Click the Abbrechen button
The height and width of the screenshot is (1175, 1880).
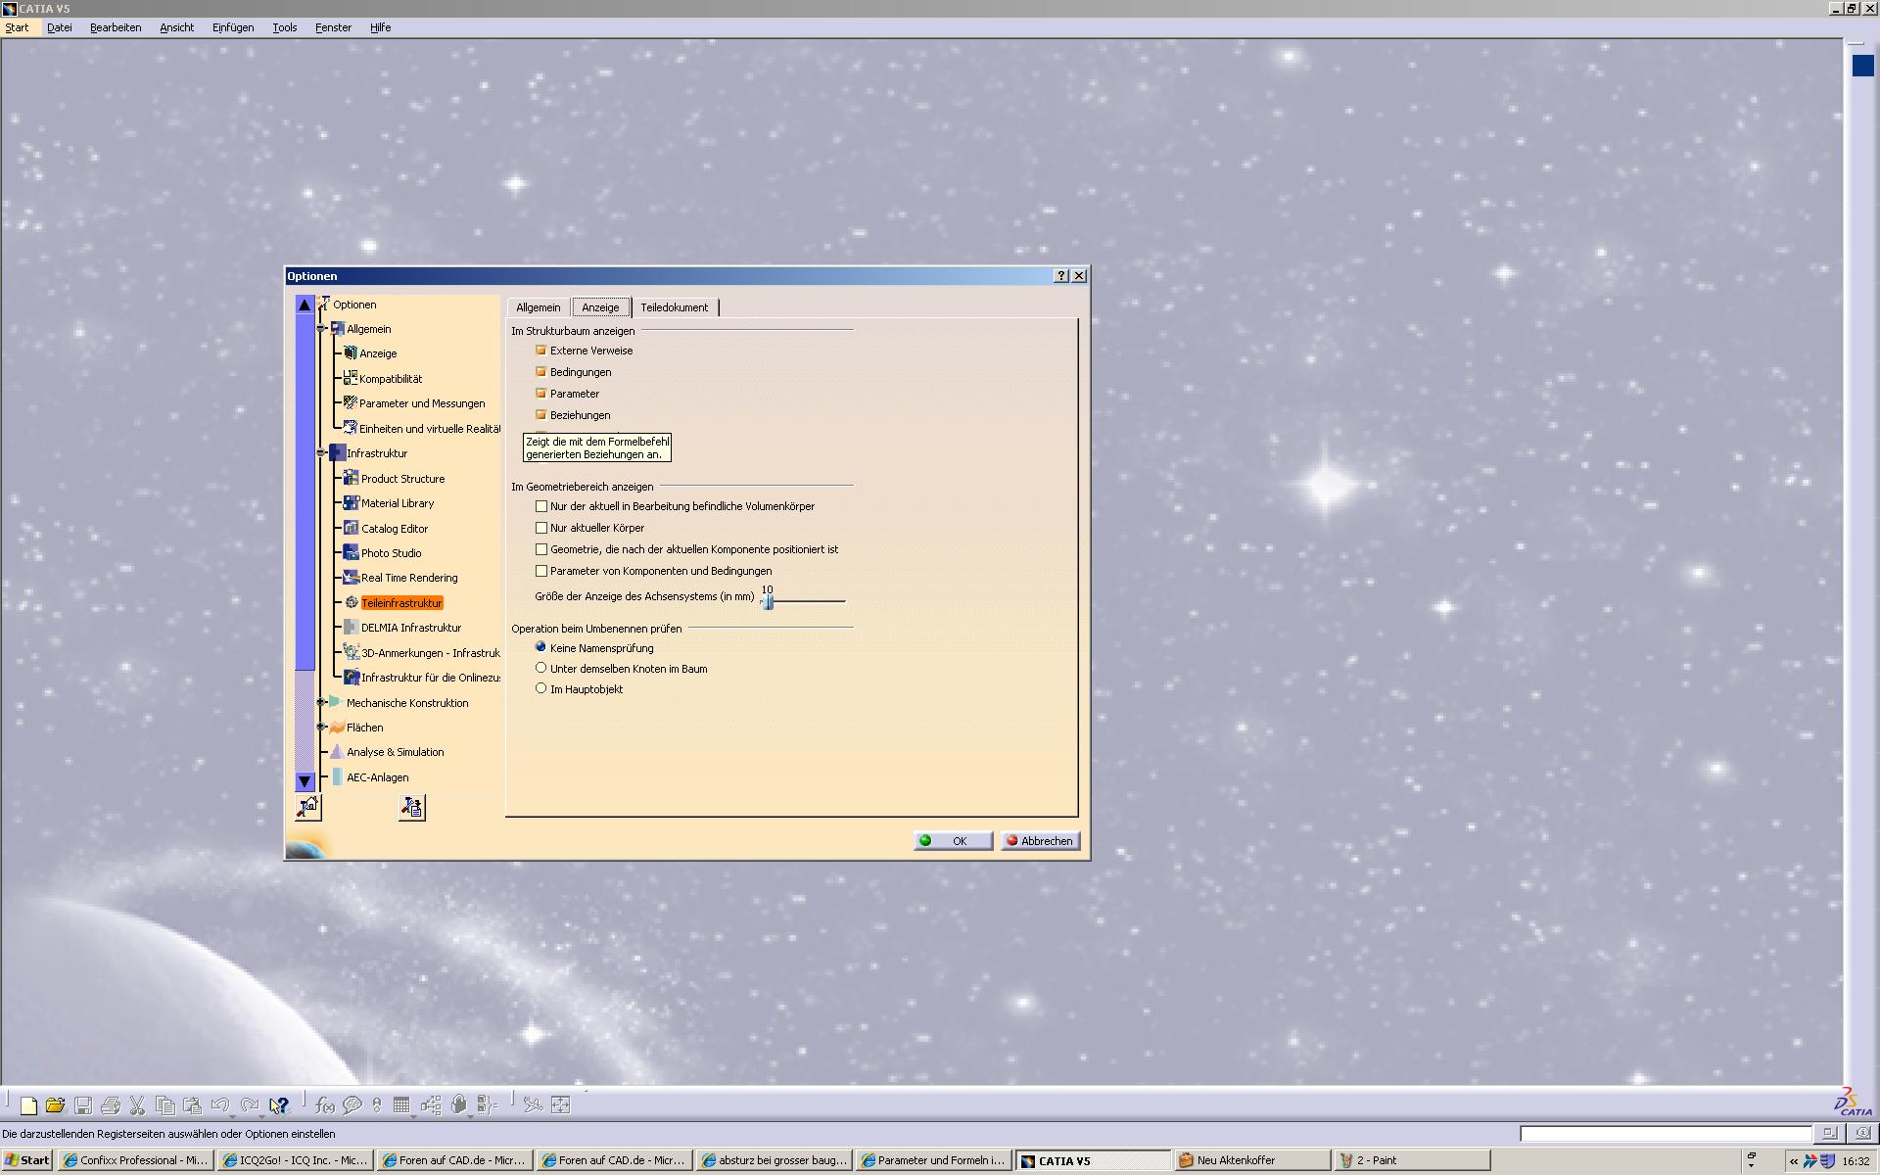(x=1040, y=841)
